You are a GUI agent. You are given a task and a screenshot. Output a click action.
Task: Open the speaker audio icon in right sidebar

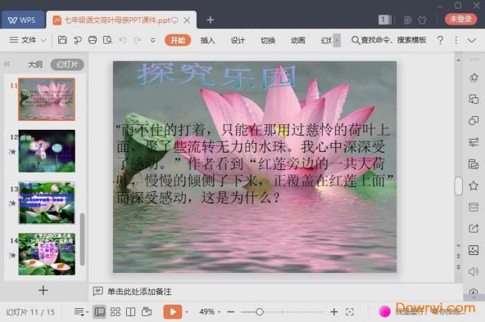(x=473, y=272)
